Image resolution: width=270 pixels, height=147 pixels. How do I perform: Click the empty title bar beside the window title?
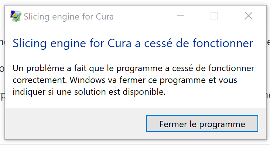click(x=145, y=16)
